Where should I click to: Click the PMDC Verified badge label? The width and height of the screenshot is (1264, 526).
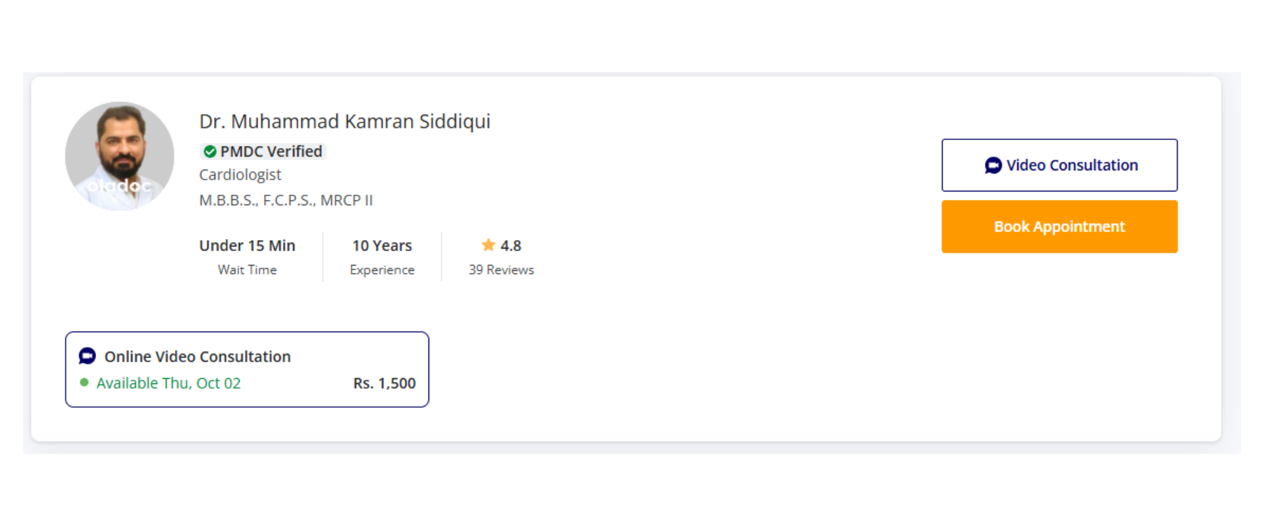(x=271, y=152)
